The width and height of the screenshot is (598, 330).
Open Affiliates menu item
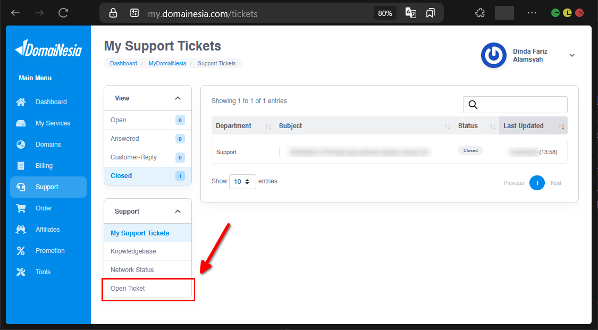click(48, 230)
